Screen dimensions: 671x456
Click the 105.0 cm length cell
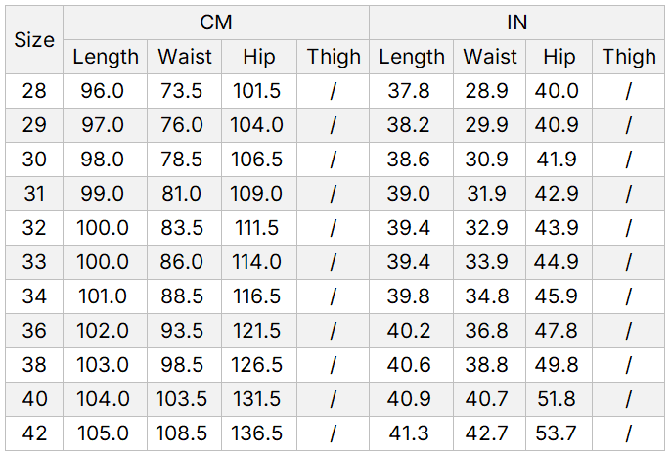104,433
